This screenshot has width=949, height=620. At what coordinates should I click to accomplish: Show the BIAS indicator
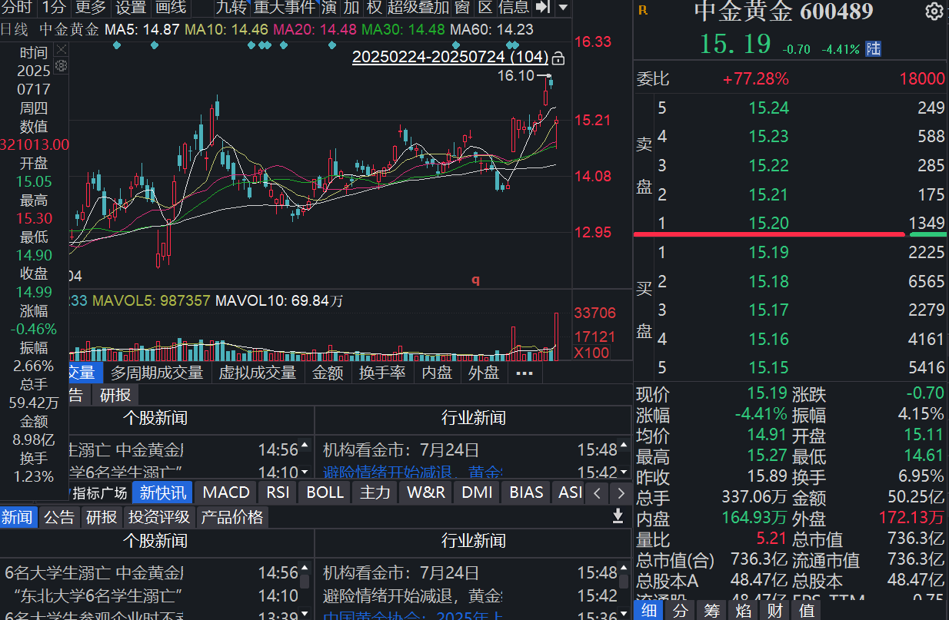[526, 492]
